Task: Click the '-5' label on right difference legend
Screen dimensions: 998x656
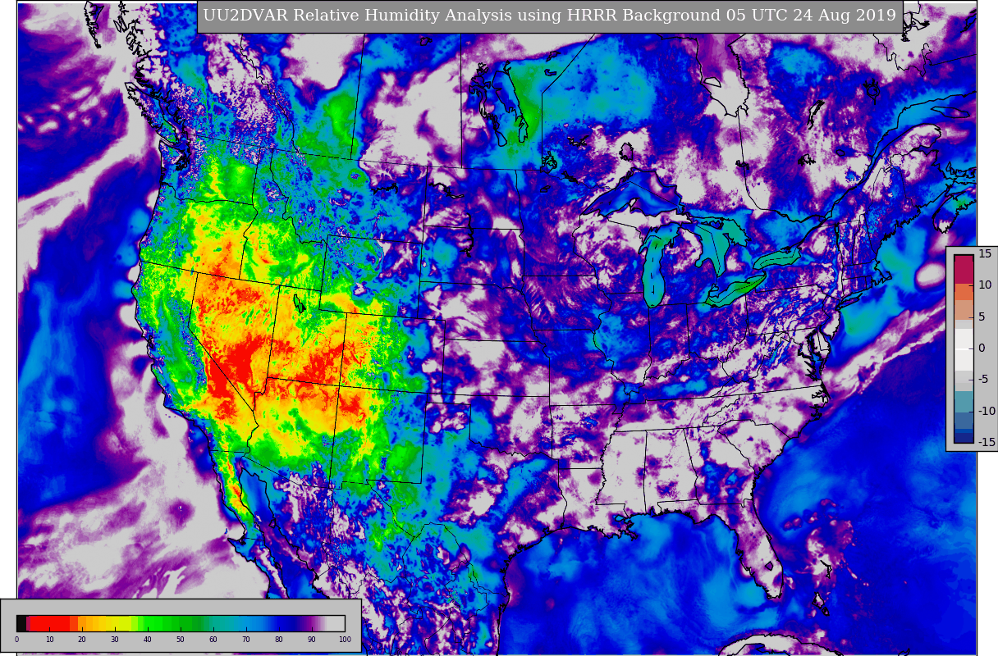Action: (983, 380)
